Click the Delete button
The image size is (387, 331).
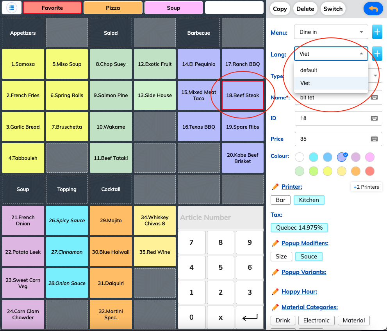pos(305,9)
